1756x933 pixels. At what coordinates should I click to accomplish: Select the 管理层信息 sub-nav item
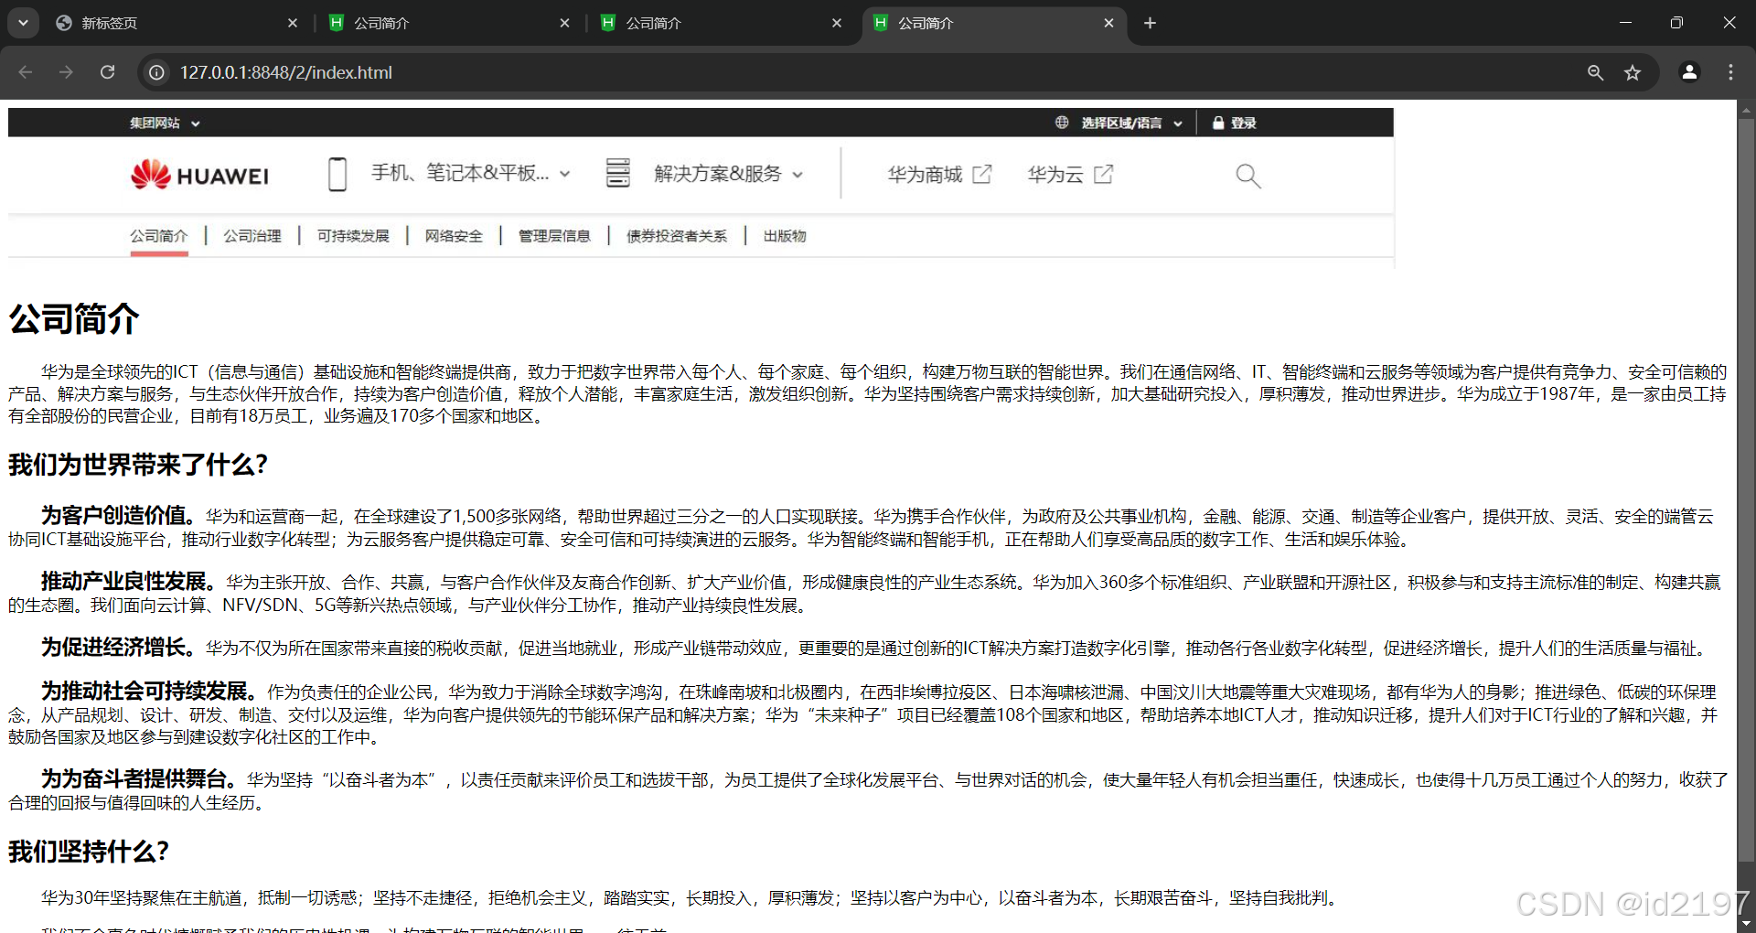[x=554, y=236]
